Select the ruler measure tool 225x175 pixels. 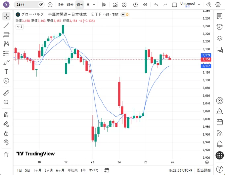(6, 93)
